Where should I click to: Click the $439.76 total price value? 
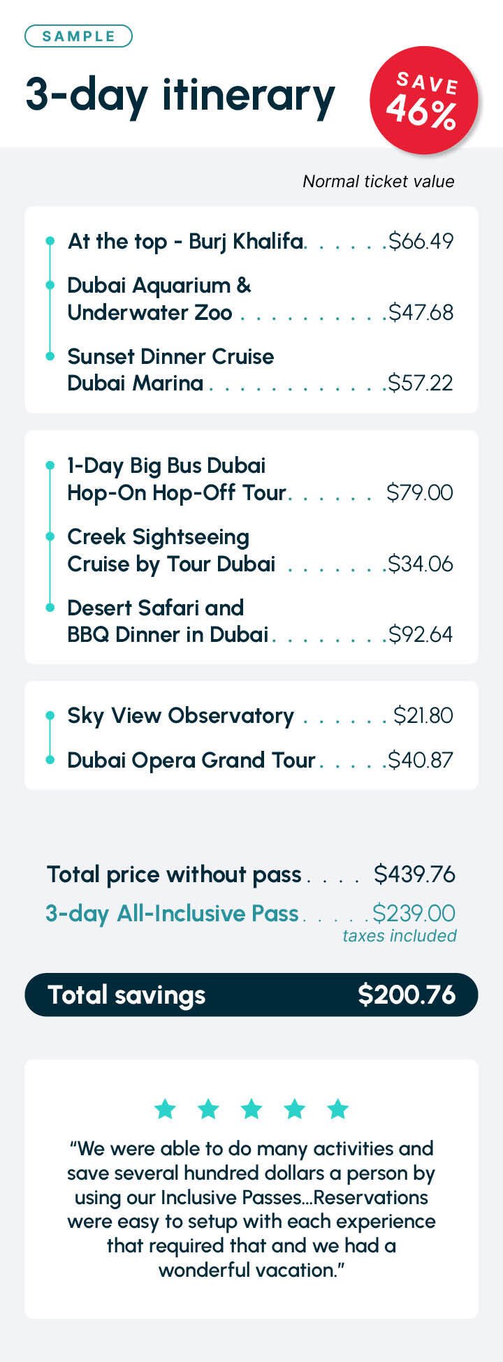click(x=414, y=874)
